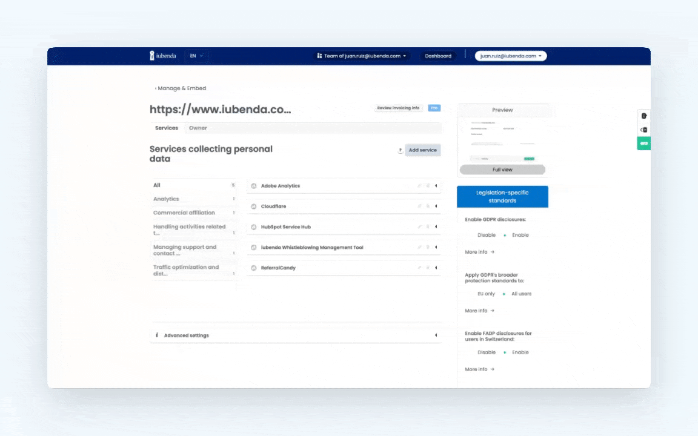Screen dimensions: 698x436
Task: Choose EU only for GDPR protection standards
Action: click(486, 294)
